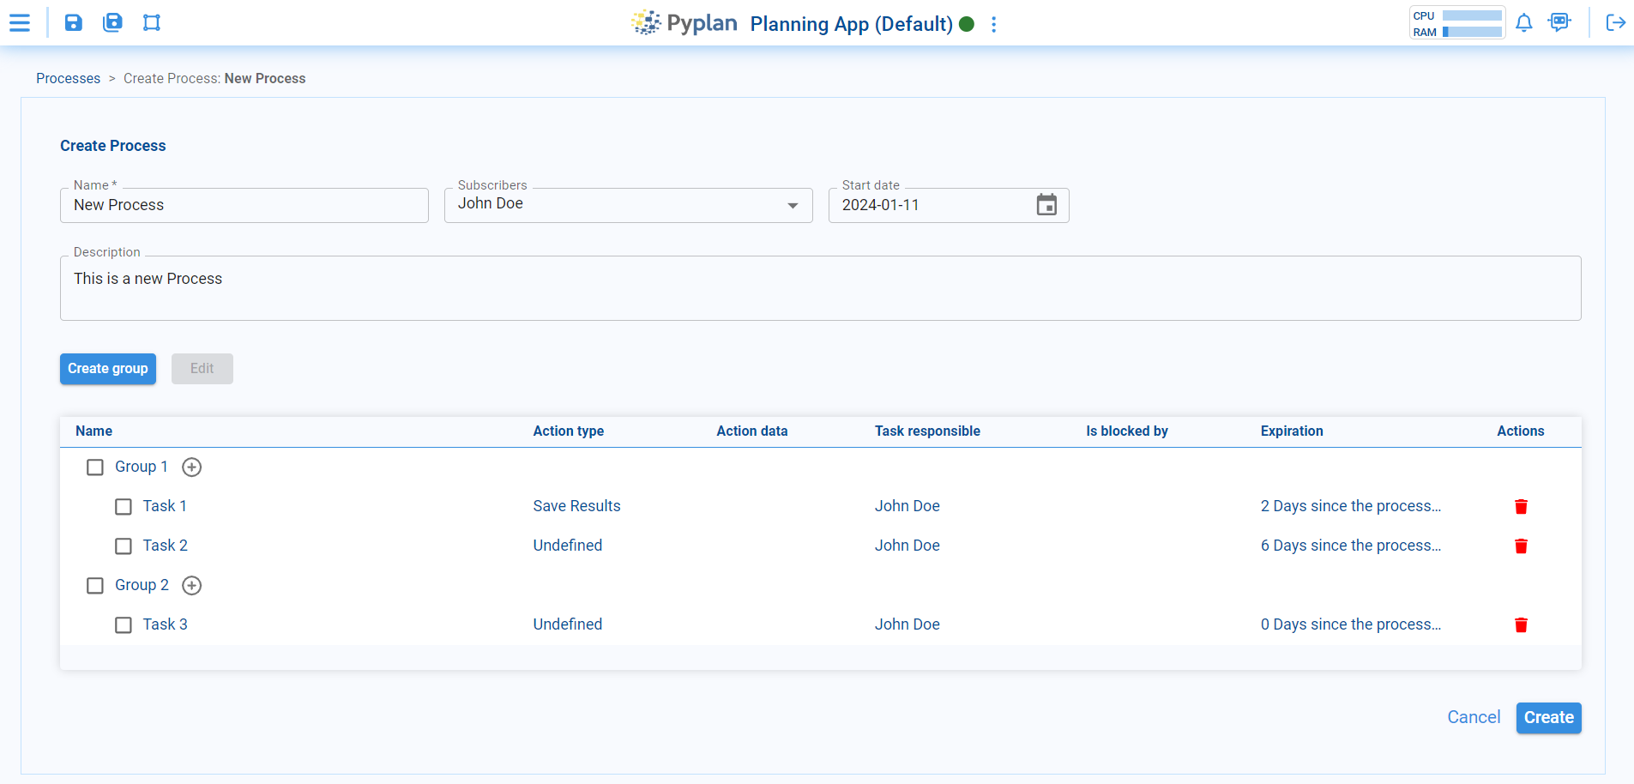Open the calendar picker for Start date

pyautogui.click(x=1046, y=205)
